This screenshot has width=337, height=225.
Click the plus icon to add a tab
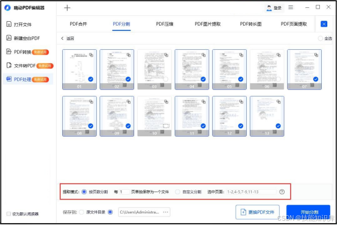coord(67,8)
